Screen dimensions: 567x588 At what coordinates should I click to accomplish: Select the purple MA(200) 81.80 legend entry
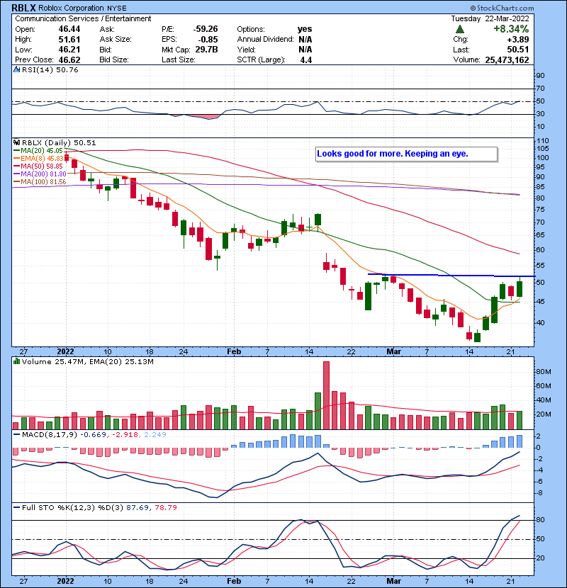coord(40,174)
